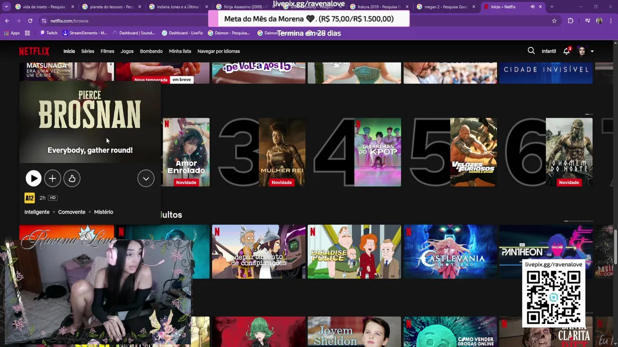Click the Inteligente genre tag
The image size is (618, 347).
(37, 212)
